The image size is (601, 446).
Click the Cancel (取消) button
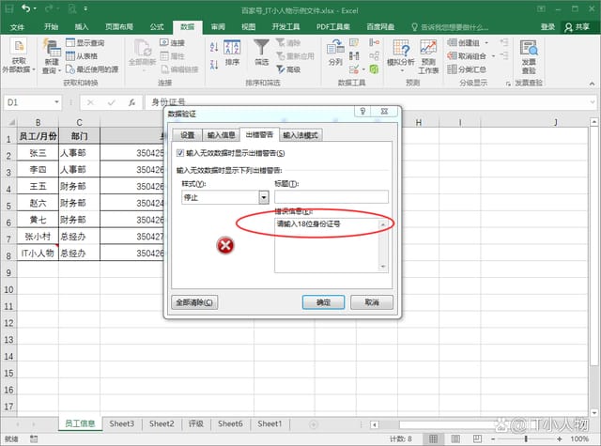pos(372,302)
